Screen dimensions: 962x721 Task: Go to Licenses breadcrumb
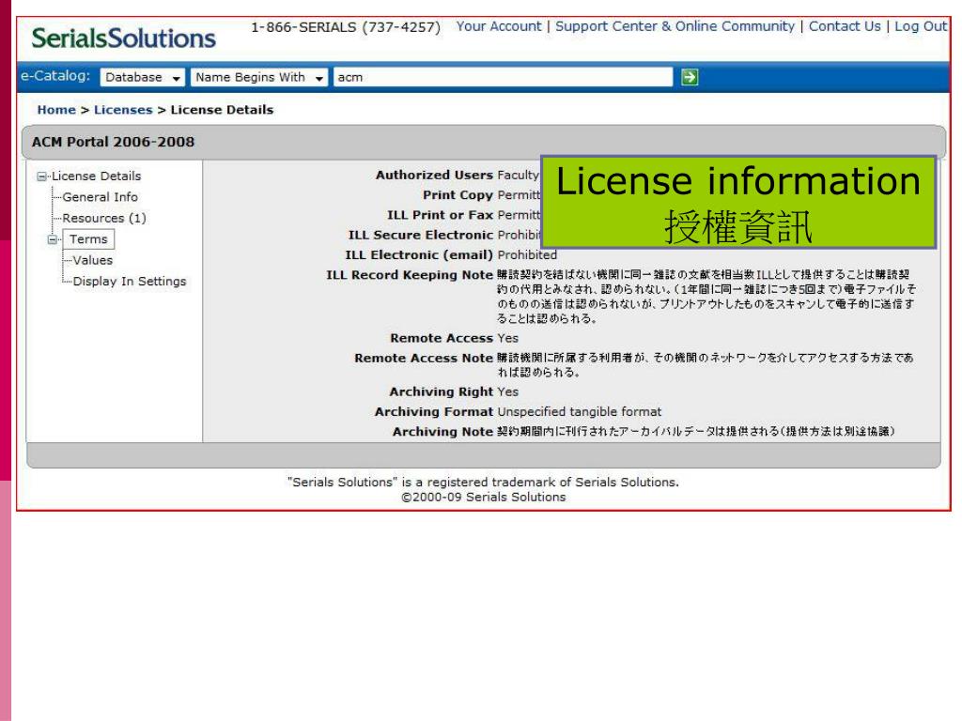coord(123,110)
